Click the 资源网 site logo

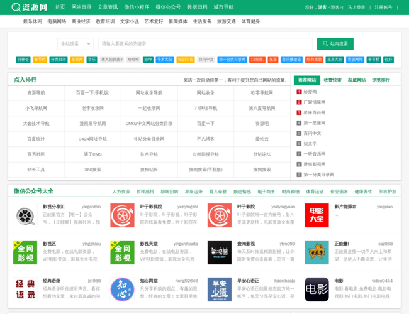[x=30, y=8]
